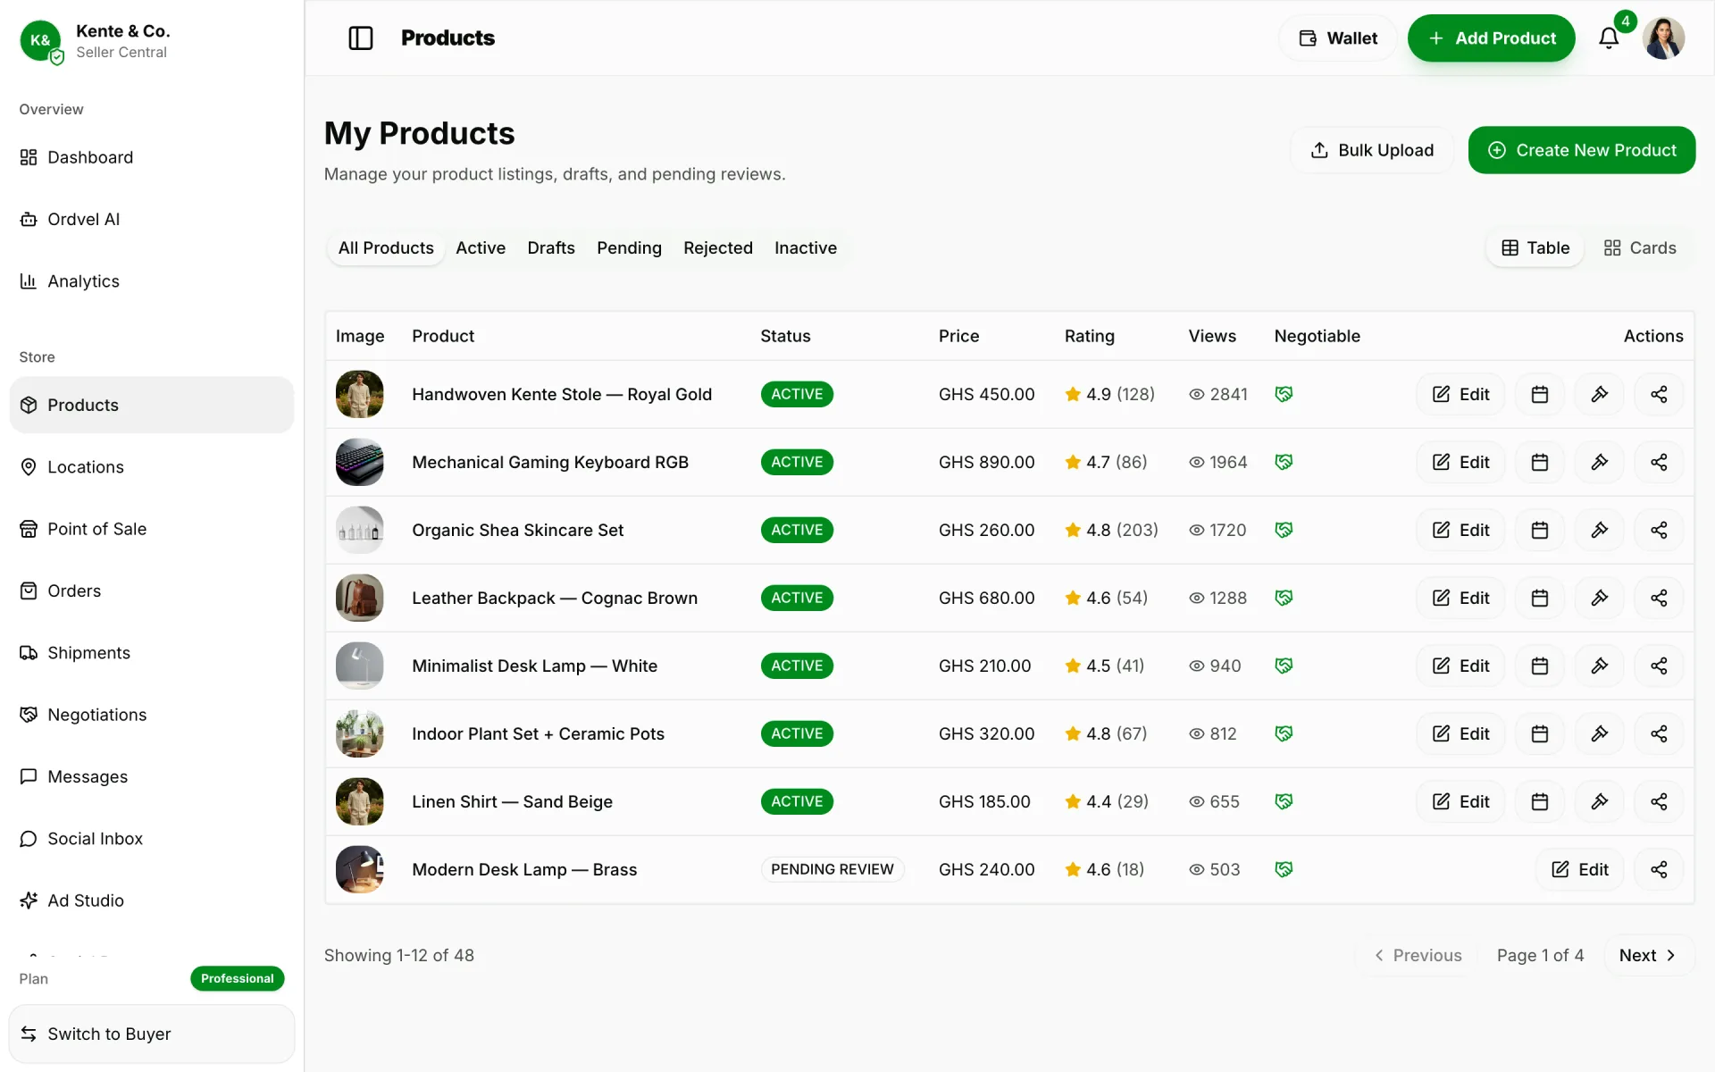
Task: Open the notifications bell
Action: point(1609,38)
